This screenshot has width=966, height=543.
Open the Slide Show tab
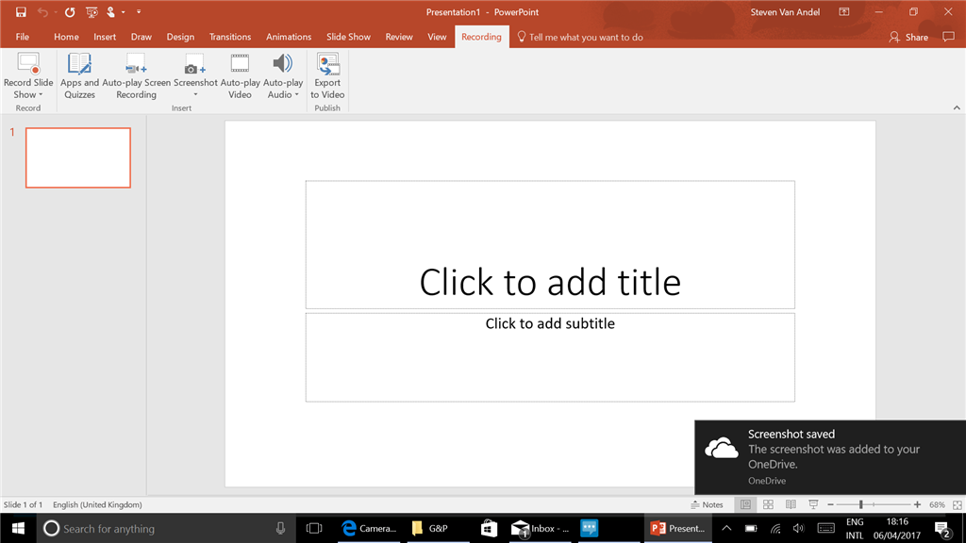pos(348,37)
